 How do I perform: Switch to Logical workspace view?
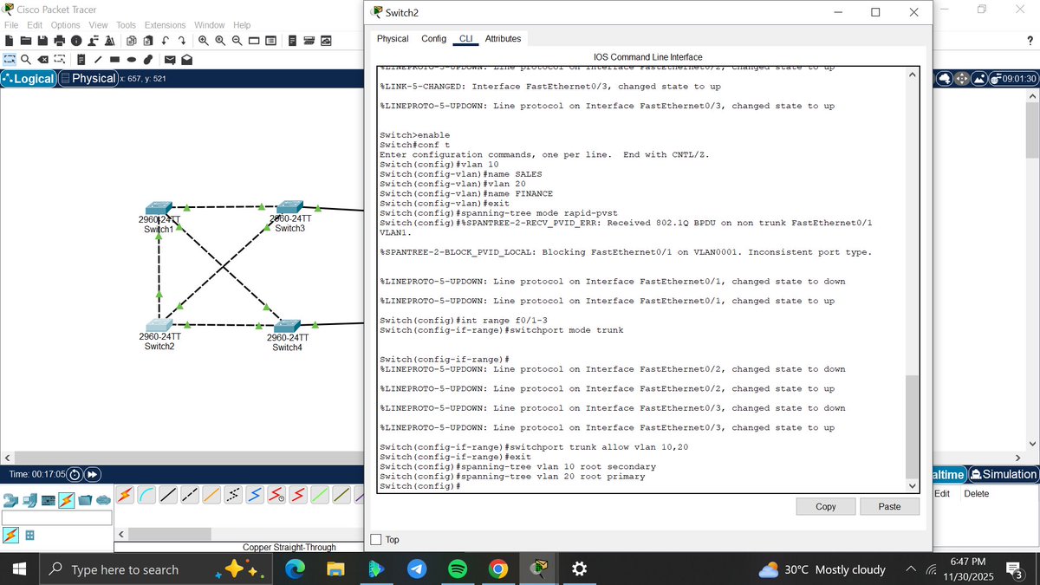click(x=29, y=78)
